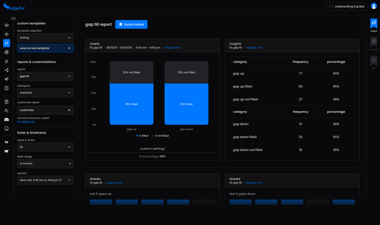Click the bookmarked button
This screenshot has height=225, width=380.
point(131,24)
